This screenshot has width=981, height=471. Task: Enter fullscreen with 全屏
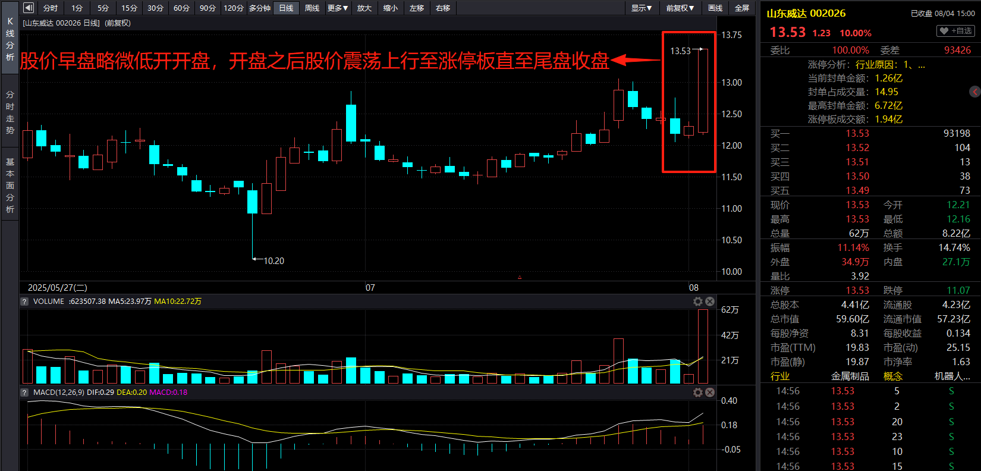742,8
